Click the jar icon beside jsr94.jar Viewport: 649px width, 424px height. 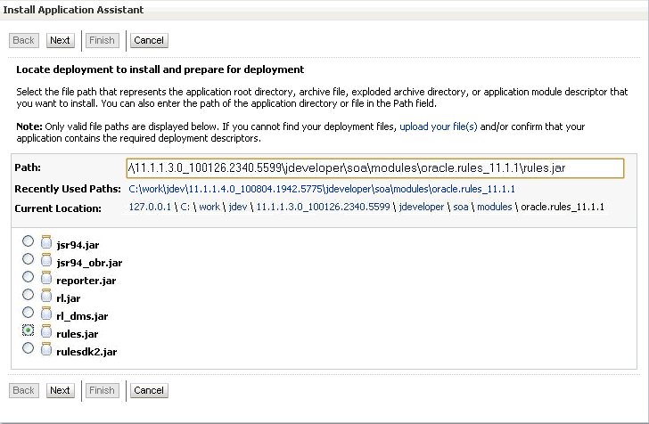46,242
